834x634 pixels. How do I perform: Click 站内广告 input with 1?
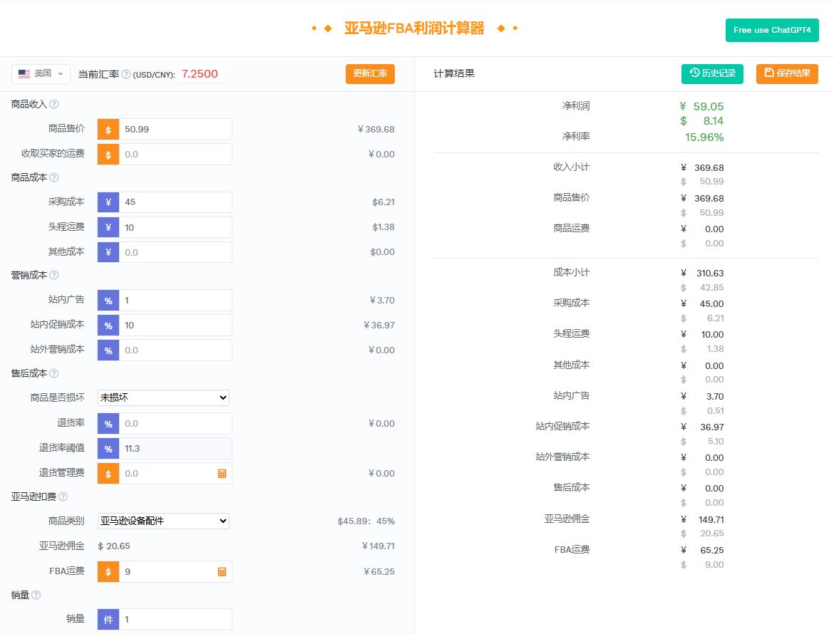point(175,301)
